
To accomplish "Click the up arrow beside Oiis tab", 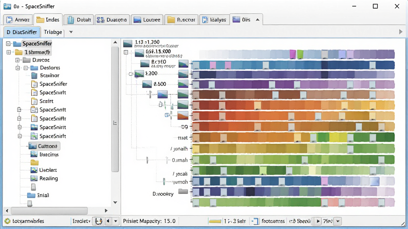I will [x=258, y=20].
